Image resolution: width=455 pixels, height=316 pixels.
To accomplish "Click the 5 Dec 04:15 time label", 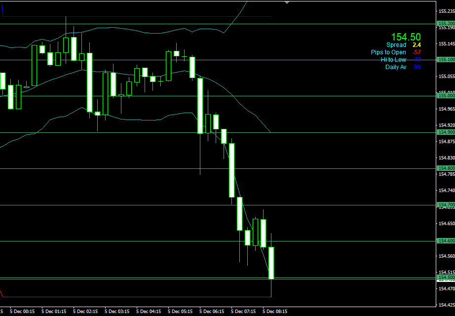I will pos(150,312).
